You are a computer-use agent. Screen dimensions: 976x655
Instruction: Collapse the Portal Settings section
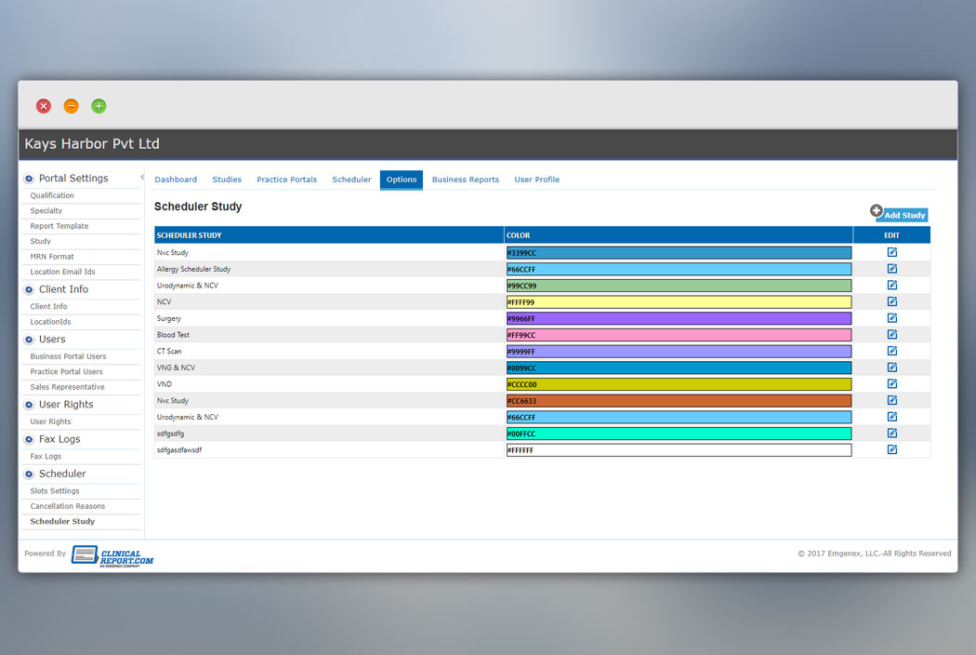29,179
